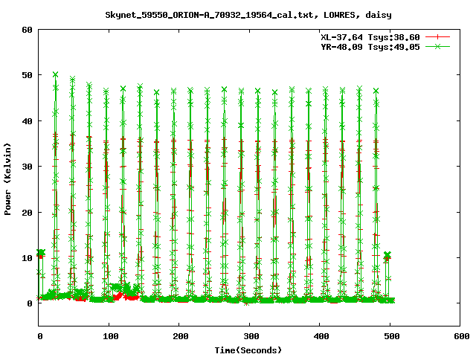Click y-axis tick label 20

pos(27,213)
